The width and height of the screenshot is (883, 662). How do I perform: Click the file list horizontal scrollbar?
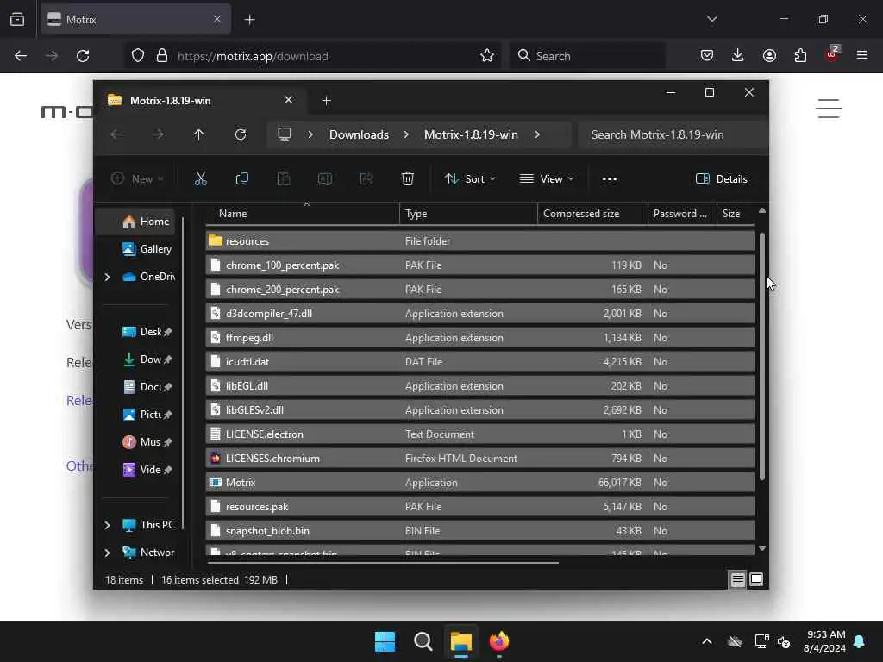point(383,562)
